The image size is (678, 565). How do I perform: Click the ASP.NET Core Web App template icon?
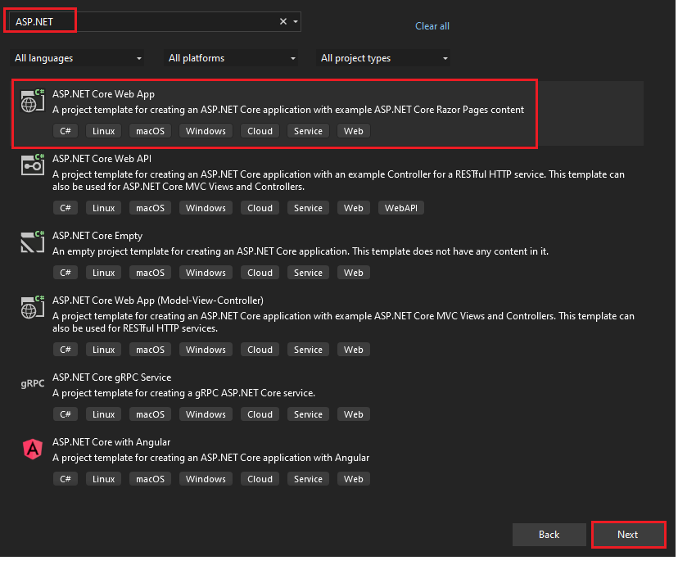(33, 101)
